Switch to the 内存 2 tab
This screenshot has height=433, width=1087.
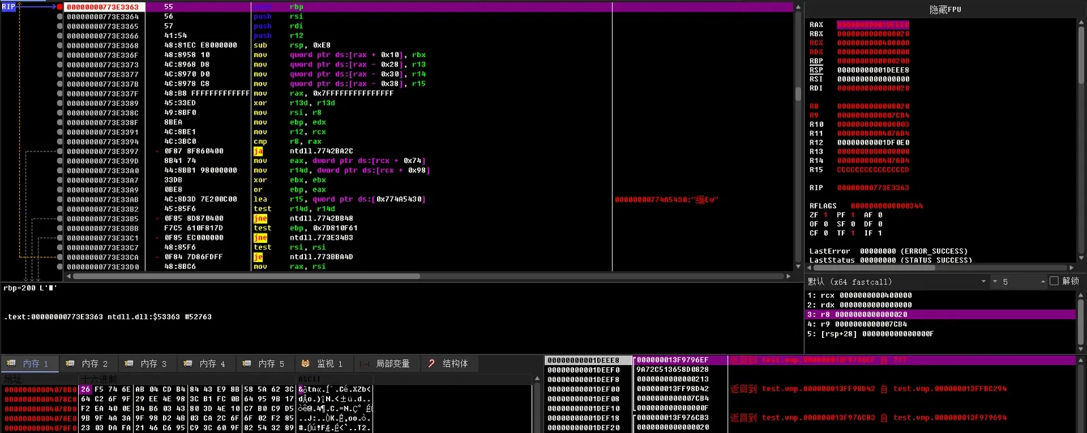click(88, 364)
